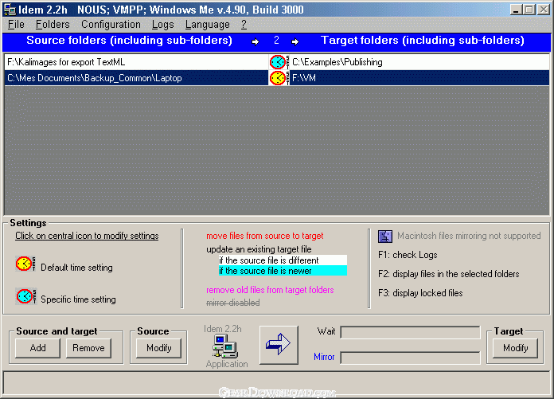The image size is (554, 399).
Task: Click the 'Default time setting' label
Action: tap(76, 268)
